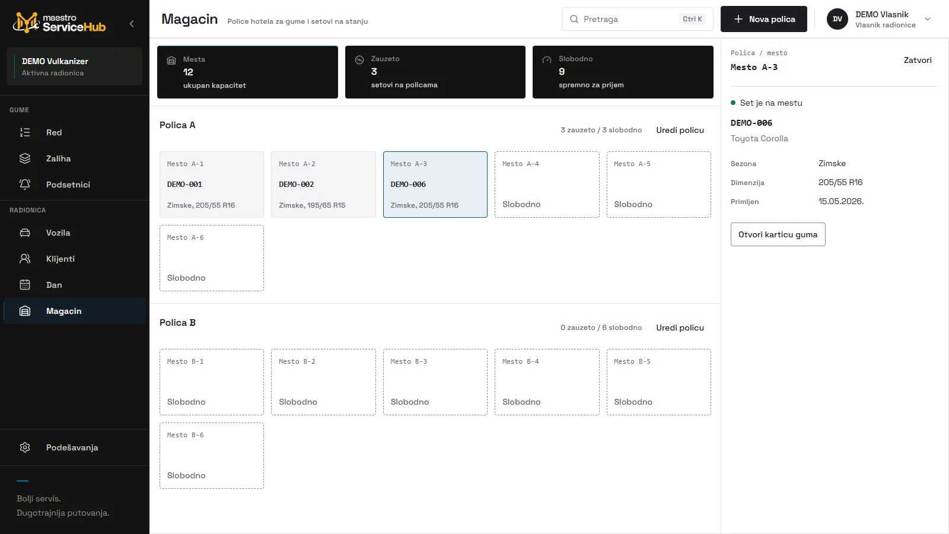Click the Pretraga search field
Viewport: 949px width, 534px height.
click(x=638, y=19)
